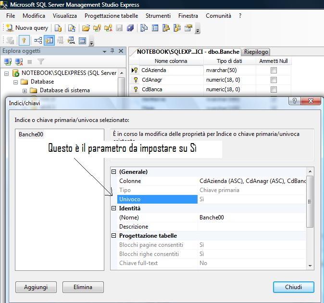Click the full-text index icon
Image resolution: width=324 pixels, height=303 pixels.
click(x=61, y=40)
